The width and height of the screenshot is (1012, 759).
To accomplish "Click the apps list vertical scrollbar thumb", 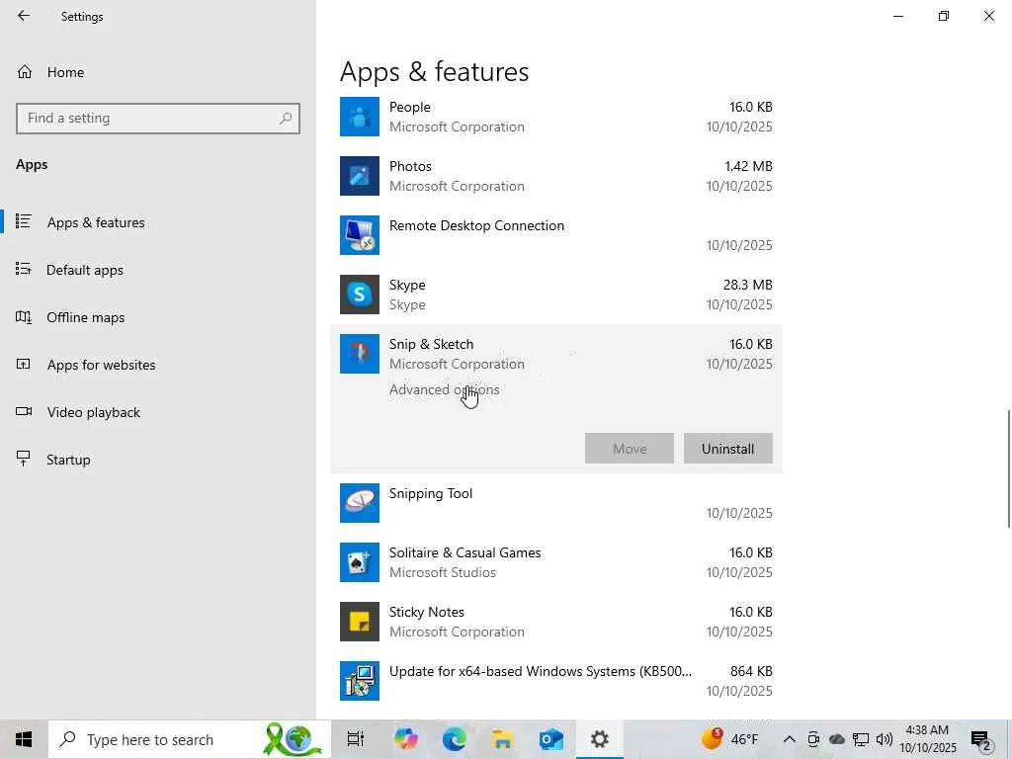I will pyautogui.click(x=1008, y=467).
